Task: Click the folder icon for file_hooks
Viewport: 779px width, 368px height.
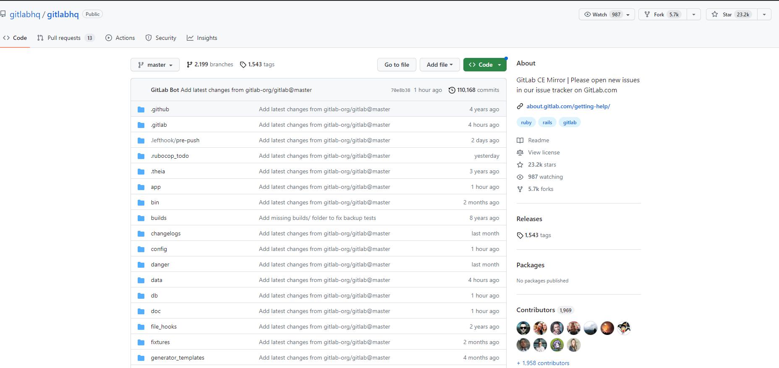Action: coord(141,327)
